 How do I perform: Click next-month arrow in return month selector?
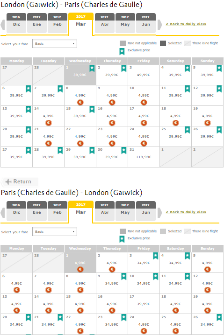pyautogui.click(x=160, y=213)
